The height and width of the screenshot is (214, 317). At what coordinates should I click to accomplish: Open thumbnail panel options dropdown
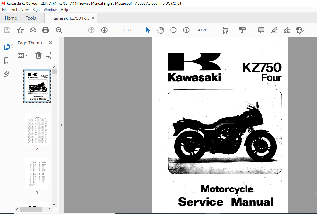[23, 55]
